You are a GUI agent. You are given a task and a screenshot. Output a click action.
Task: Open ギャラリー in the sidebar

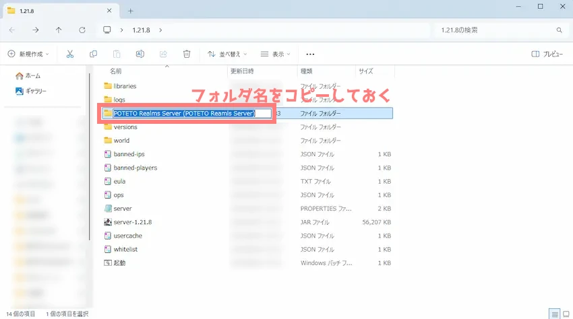pyautogui.click(x=35, y=91)
